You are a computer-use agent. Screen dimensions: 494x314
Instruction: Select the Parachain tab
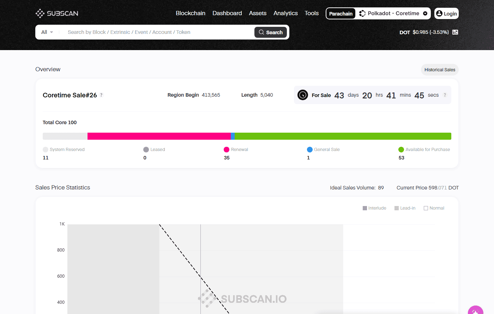[341, 13]
